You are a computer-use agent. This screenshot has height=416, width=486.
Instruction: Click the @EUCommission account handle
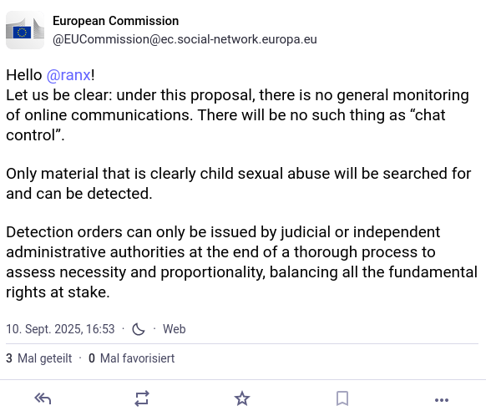click(x=185, y=39)
